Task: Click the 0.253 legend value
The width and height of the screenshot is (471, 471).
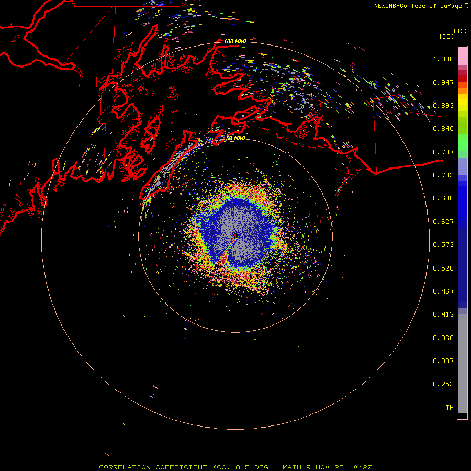Action: click(x=443, y=384)
